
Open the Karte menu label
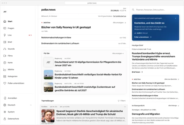(10, 62)
